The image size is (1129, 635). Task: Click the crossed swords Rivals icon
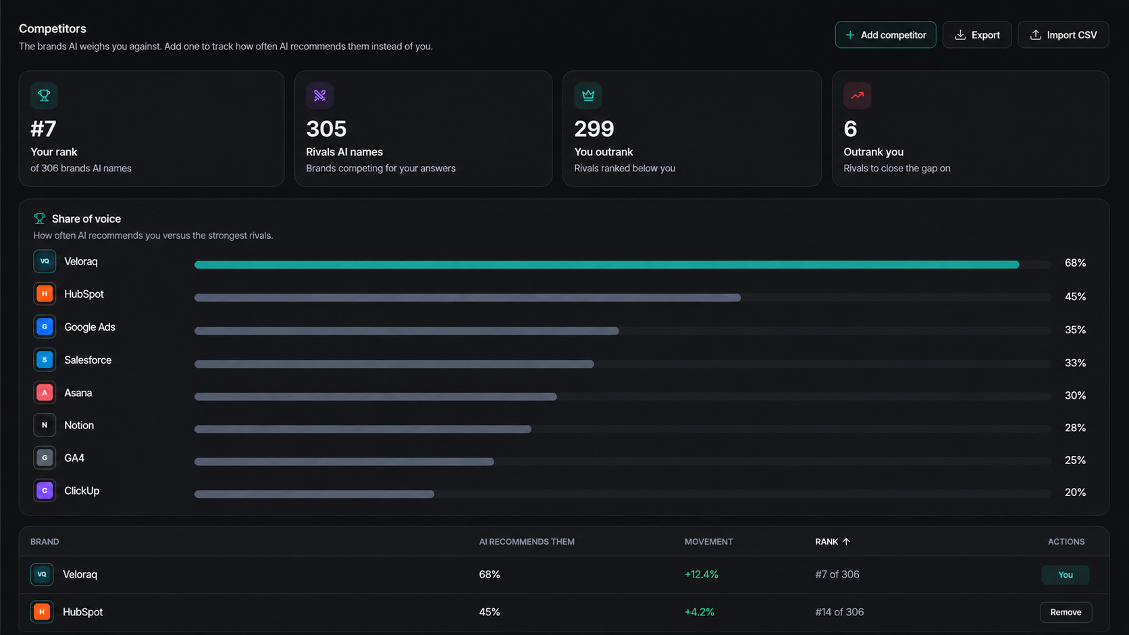click(319, 96)
